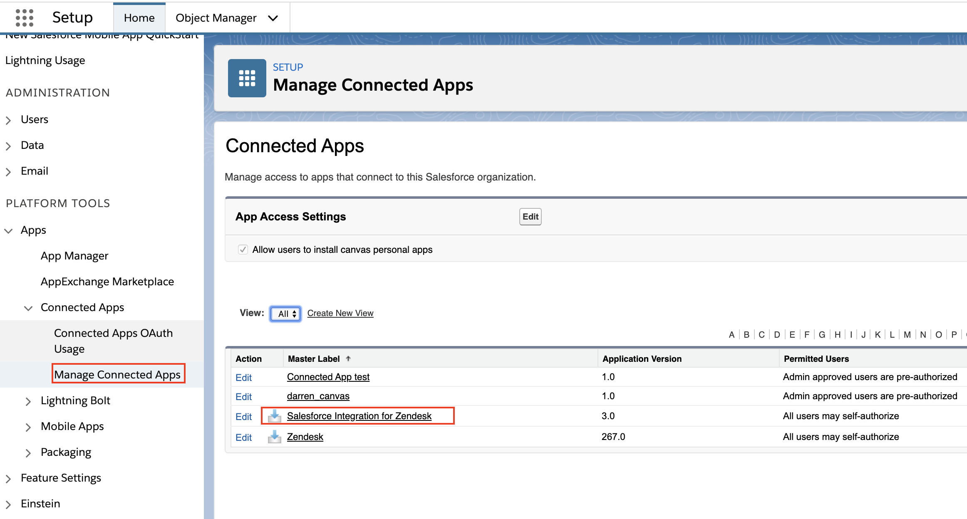The image size is (967, 519).
Task: Click the 3.0 version cell
Action: coord(608,416)
